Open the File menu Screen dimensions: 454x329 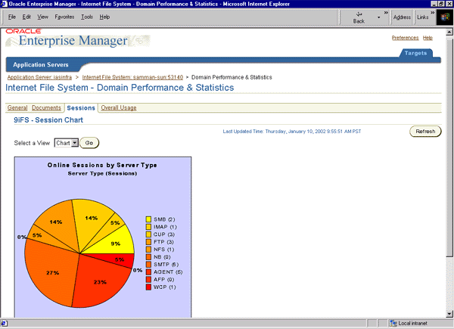pos(12,17)
